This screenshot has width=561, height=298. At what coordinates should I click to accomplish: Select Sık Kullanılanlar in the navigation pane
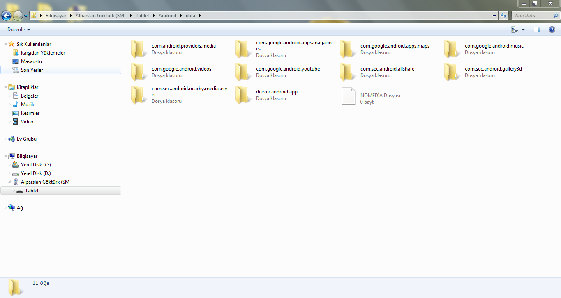coord(34,44)
